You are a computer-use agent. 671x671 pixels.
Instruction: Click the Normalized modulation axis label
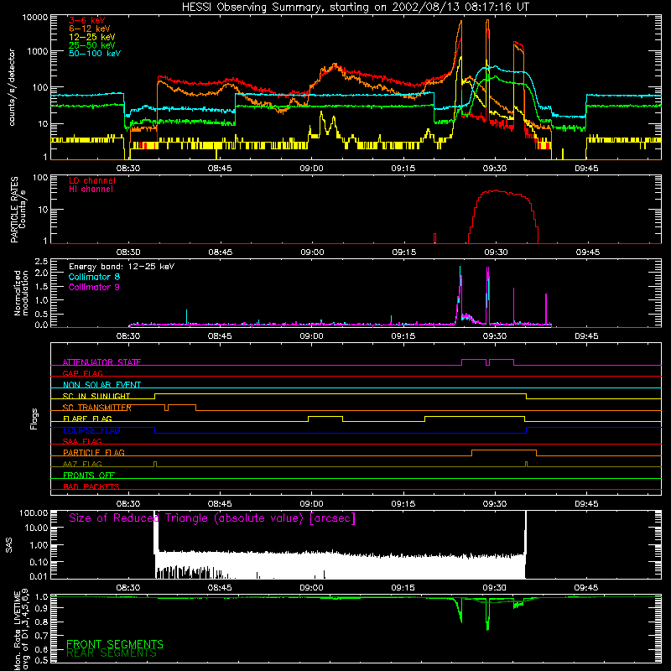pos(21,293)
